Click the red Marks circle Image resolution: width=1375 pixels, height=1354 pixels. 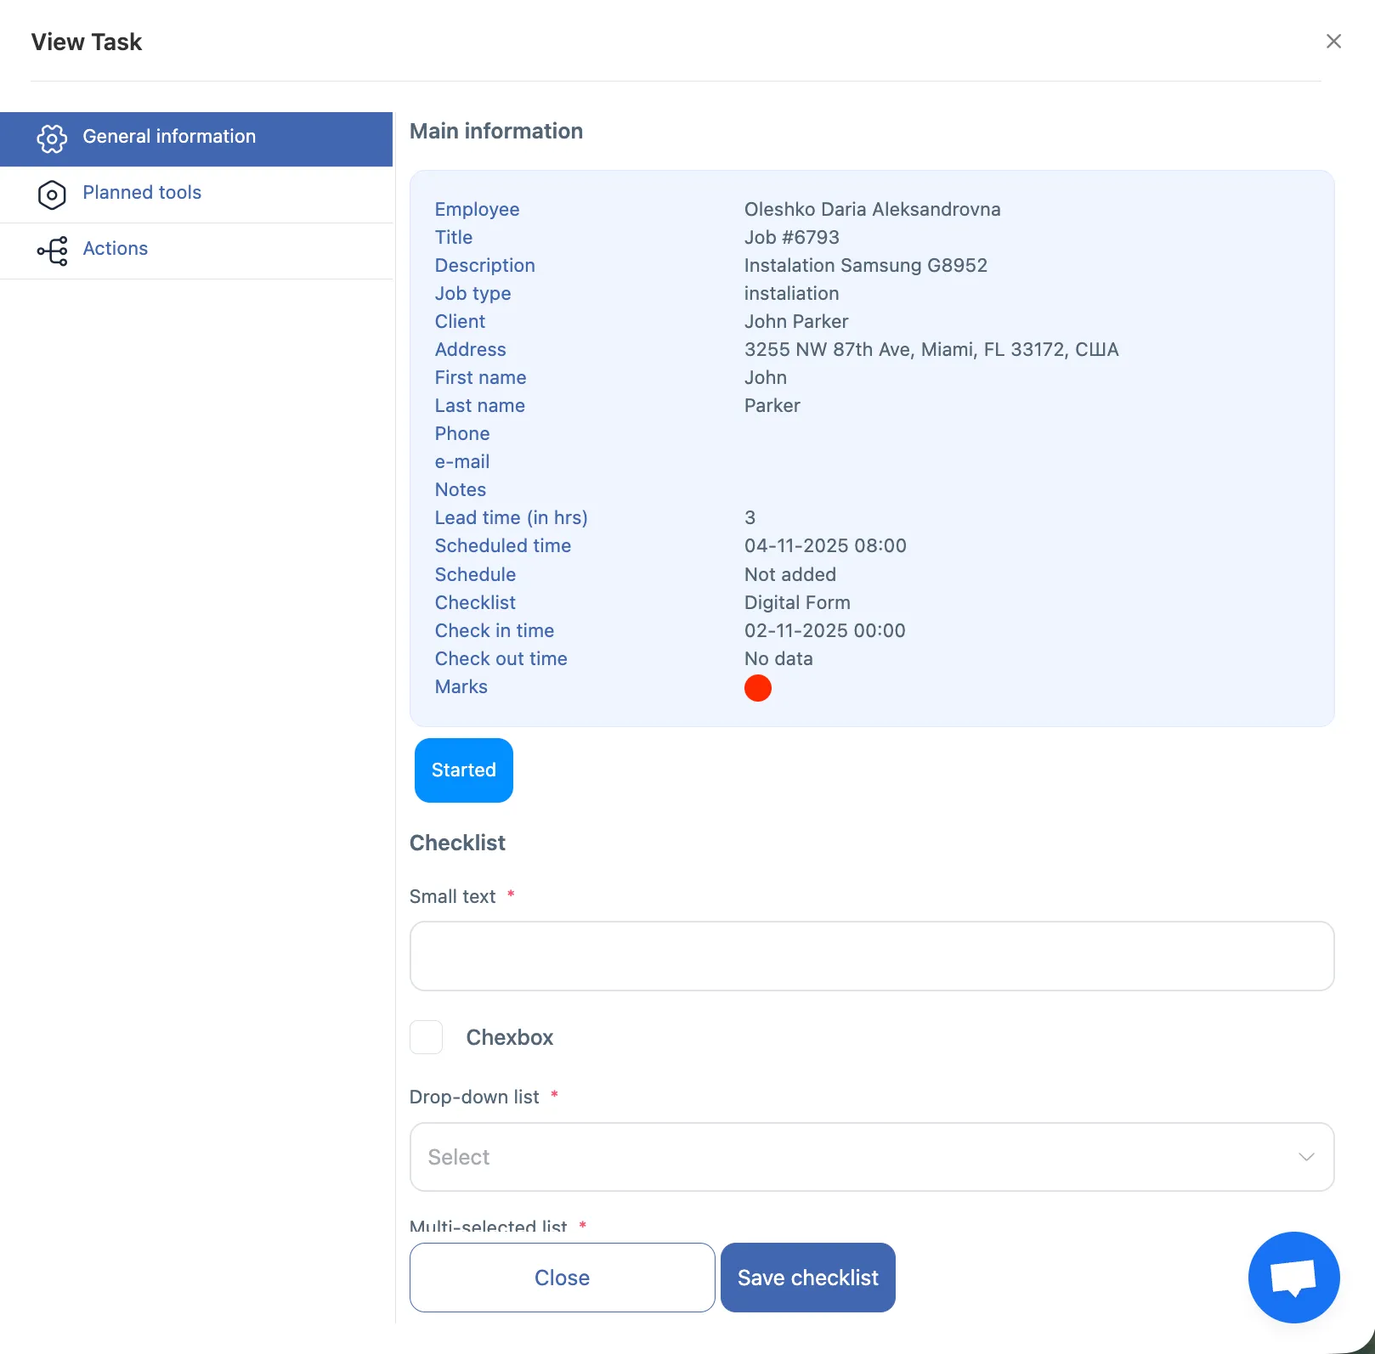click(757, 688)
